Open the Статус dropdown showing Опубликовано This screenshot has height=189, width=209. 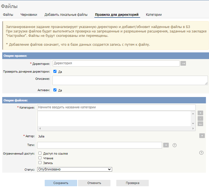point(74,169)
